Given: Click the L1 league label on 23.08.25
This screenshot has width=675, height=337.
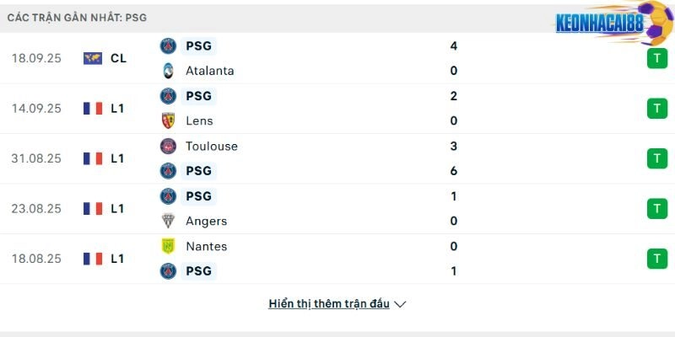Looking at the screenshot, I should tap(117, 208).
